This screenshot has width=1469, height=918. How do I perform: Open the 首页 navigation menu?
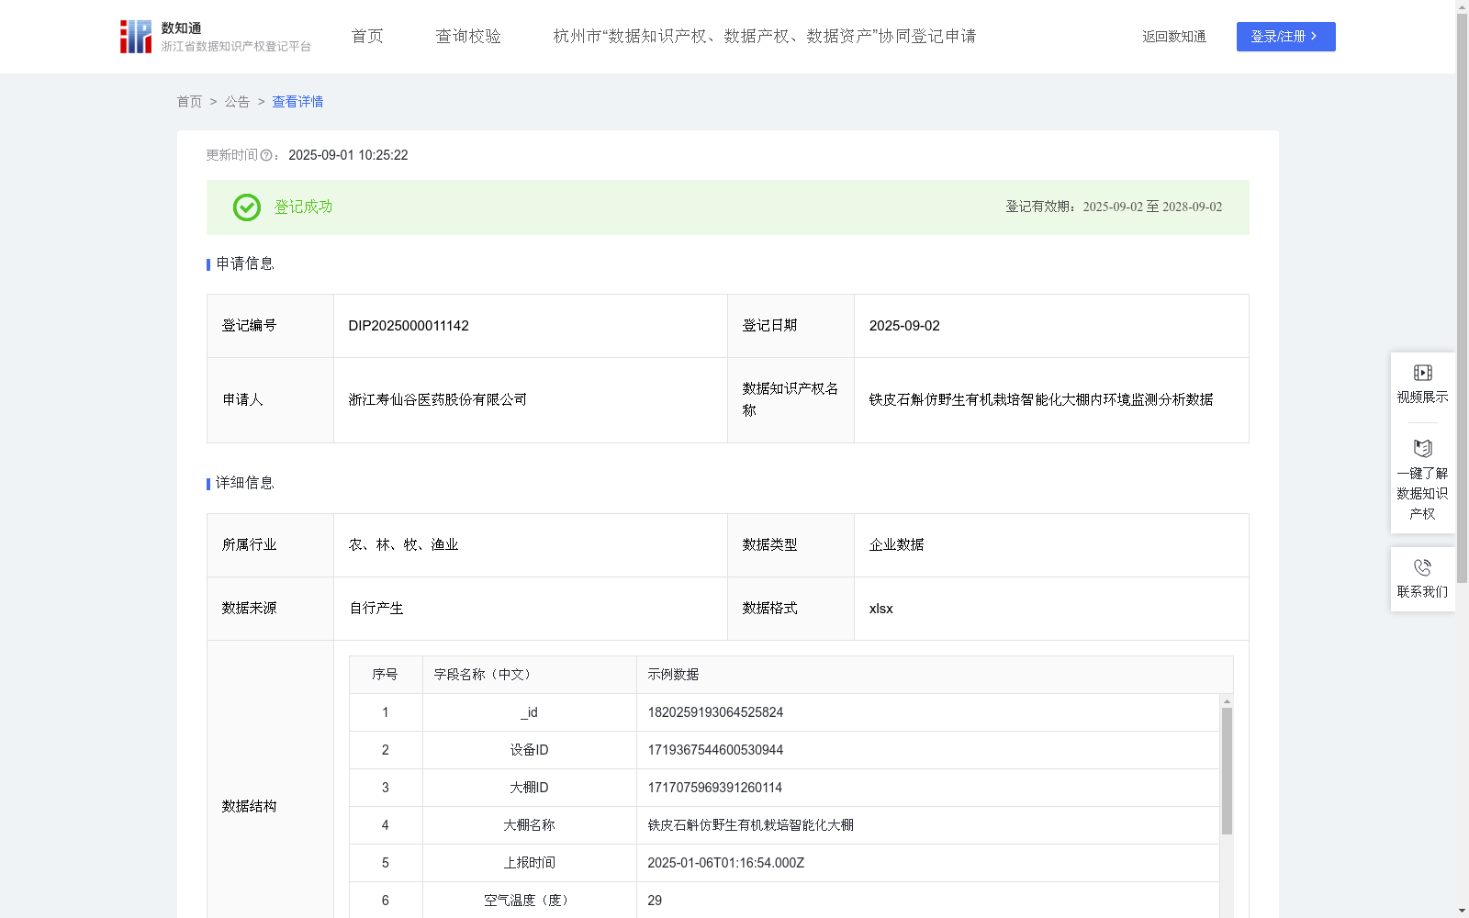click(367, 37)
